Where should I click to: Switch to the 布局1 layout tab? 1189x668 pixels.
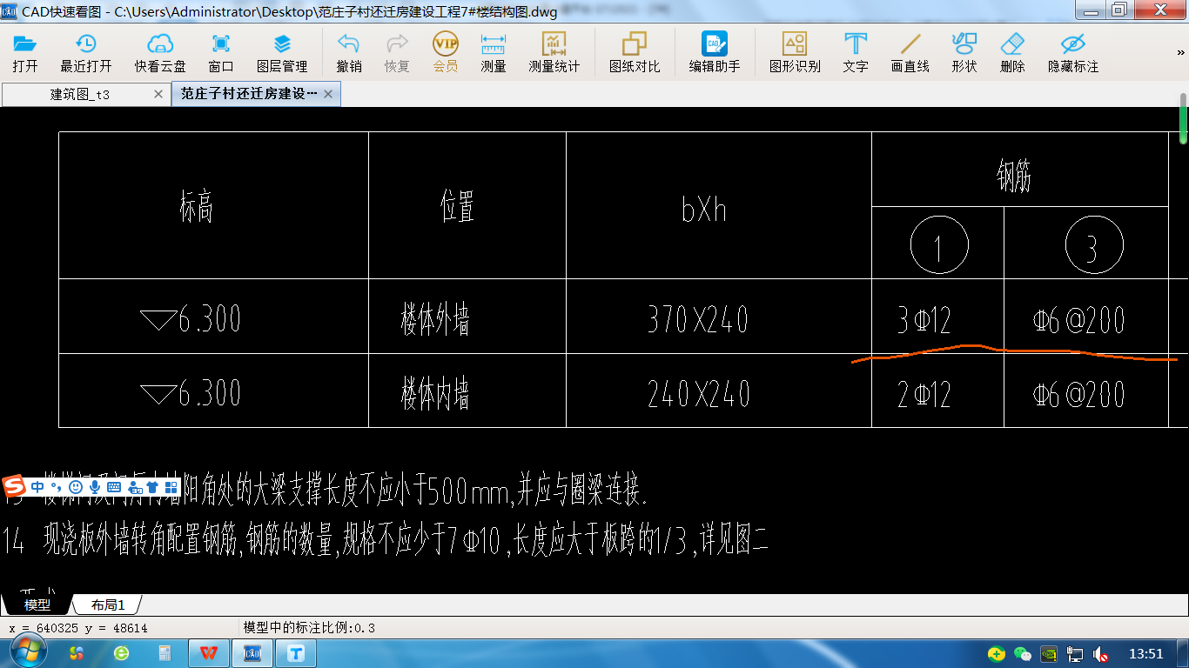(108, 605)
